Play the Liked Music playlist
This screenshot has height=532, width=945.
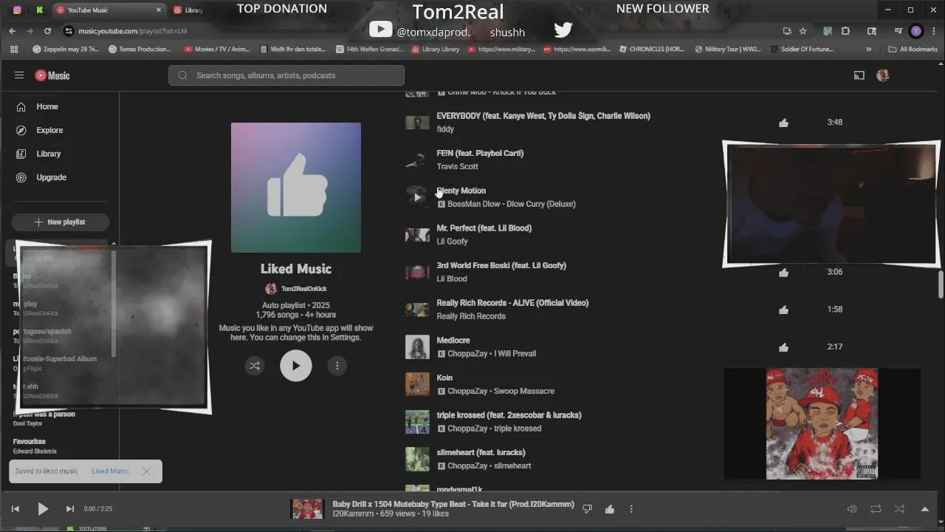[296, 366]
